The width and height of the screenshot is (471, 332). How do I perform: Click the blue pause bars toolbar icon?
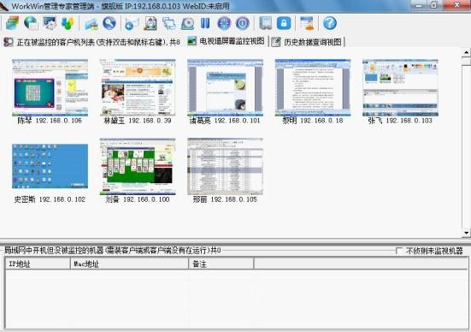click(x=205, y=23)
